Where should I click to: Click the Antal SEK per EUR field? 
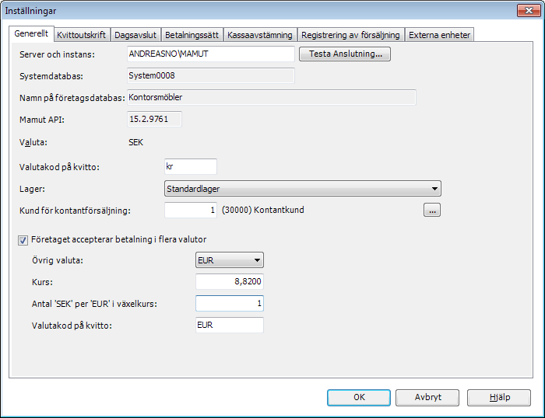[x=230, y=304]
